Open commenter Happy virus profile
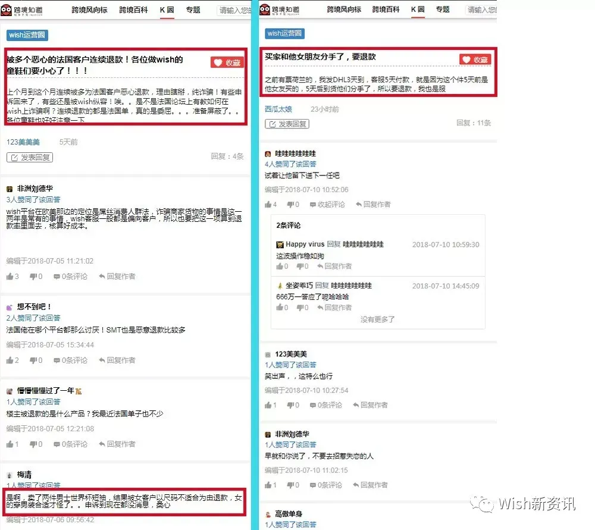595x530 pixels. coord(305,244)
